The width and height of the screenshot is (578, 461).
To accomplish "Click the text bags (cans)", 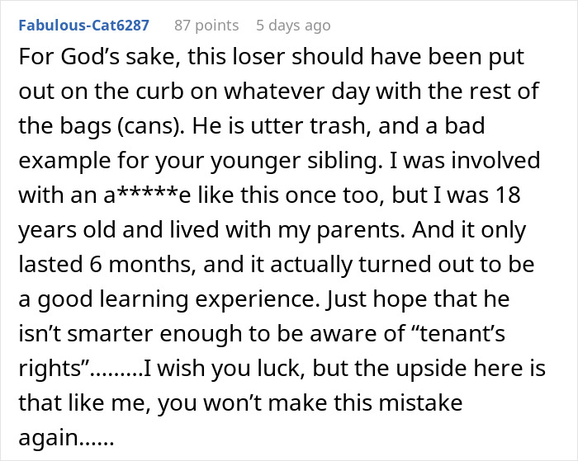I will click(123, 126).
